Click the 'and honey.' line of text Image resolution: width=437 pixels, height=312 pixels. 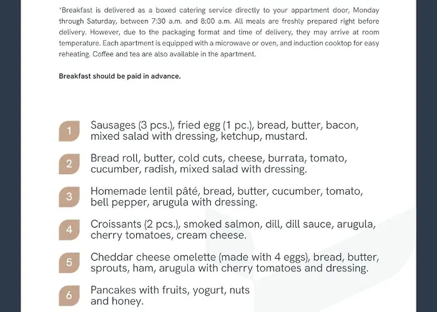pos(117,301)
